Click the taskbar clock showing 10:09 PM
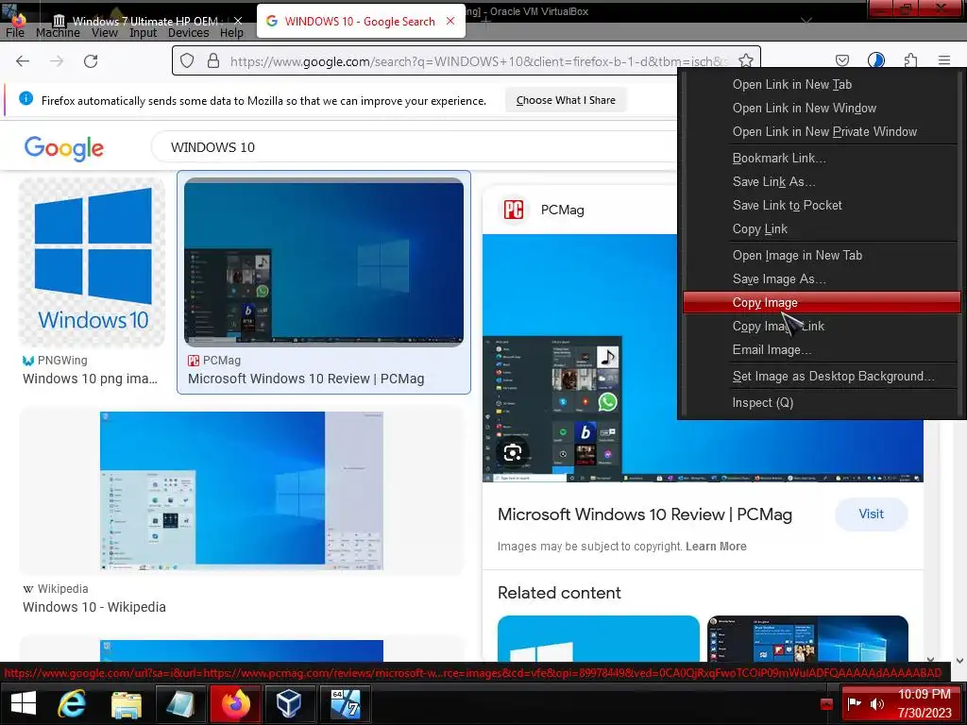This screenshot has width=967, height=725. pyautogui.click(x=924, y=703)
